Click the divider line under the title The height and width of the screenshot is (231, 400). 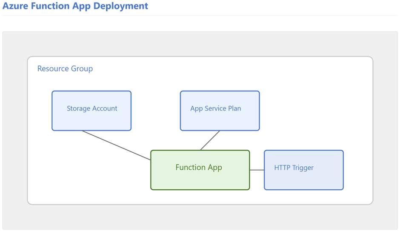pyautogui.click(x=200, y=16)
